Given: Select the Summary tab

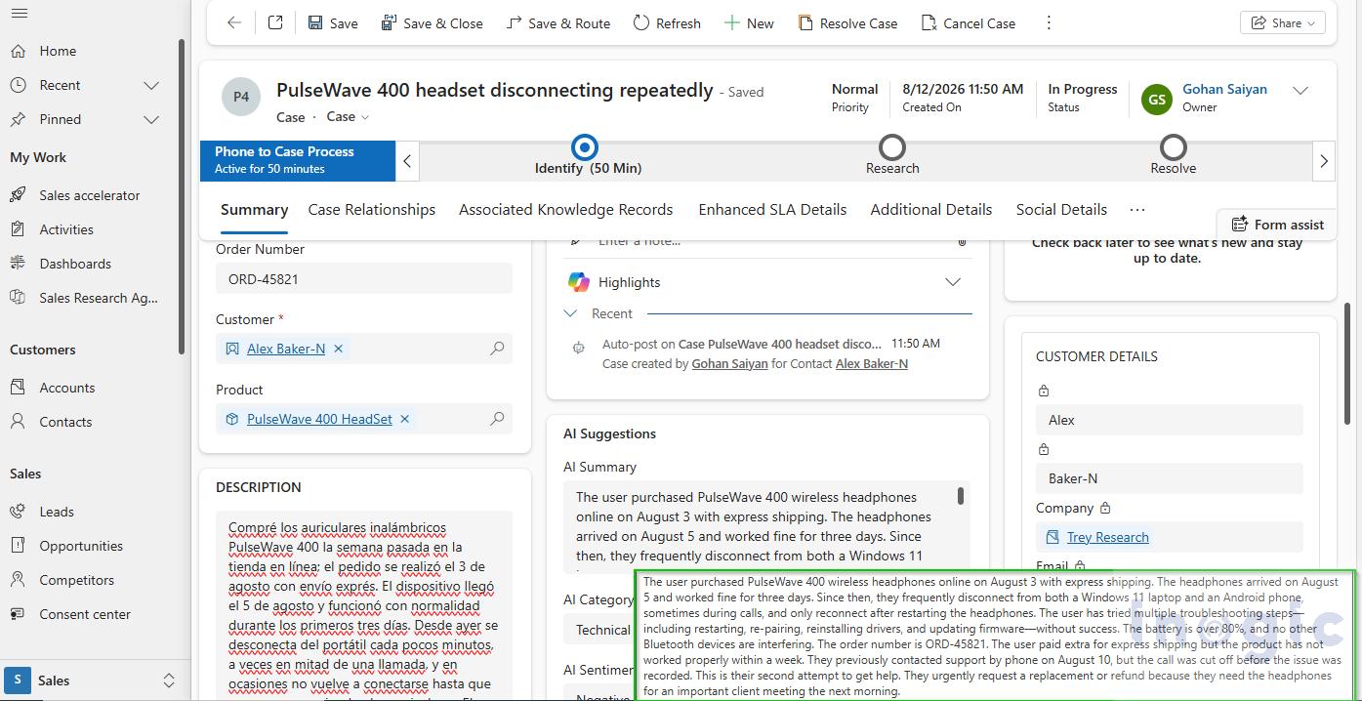Looking at the screenshot, I should [x=254, y=209].
